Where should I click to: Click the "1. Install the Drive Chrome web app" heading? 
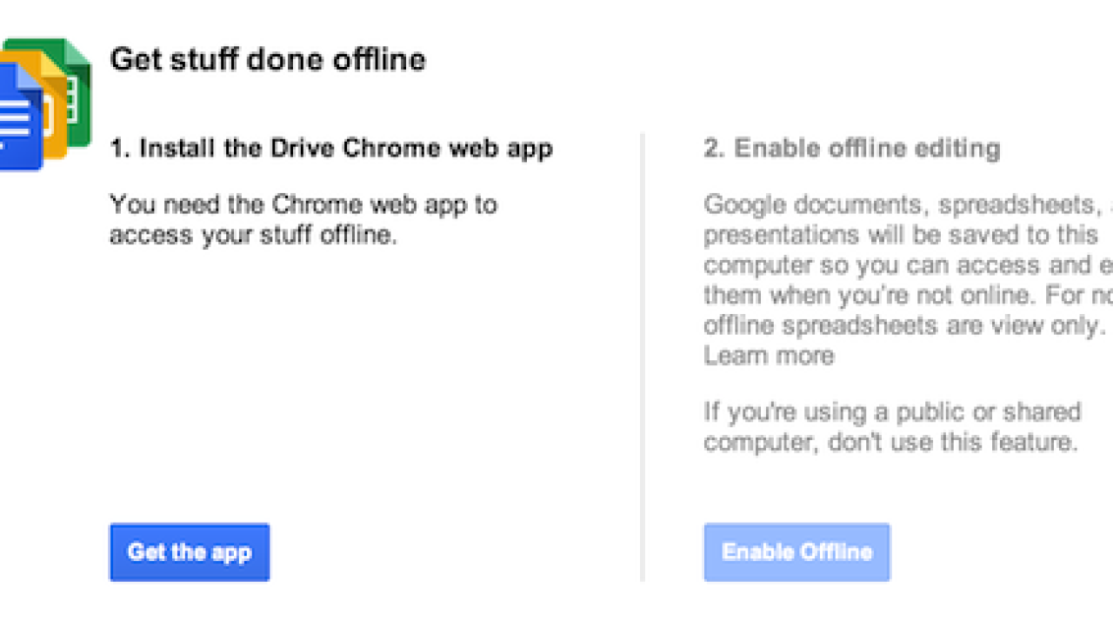[x=331, y=149]
